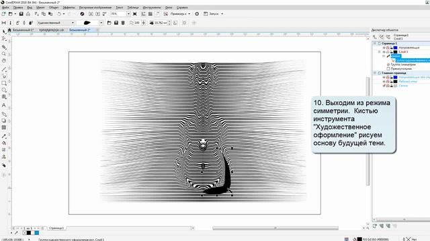Select the Pick tool in the toolbox
The width and height of the screenshot is (430, 241).
pyautogui.click(x=4, y=31)
